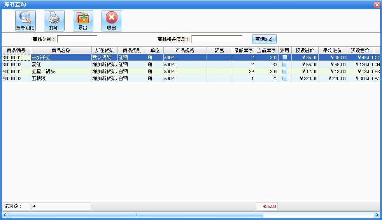Viewport: 382px width, 220px height.
Task: Sort by 商品类别 column header
Action: tap(132, 51)
